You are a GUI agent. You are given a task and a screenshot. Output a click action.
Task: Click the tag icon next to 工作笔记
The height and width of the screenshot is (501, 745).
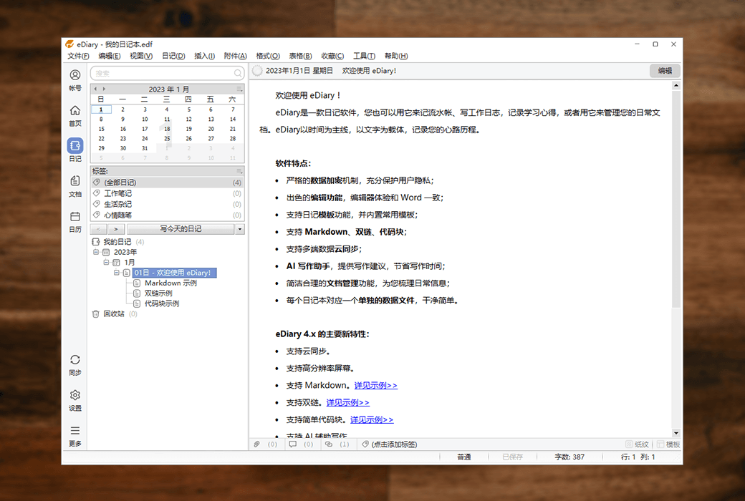97,193
